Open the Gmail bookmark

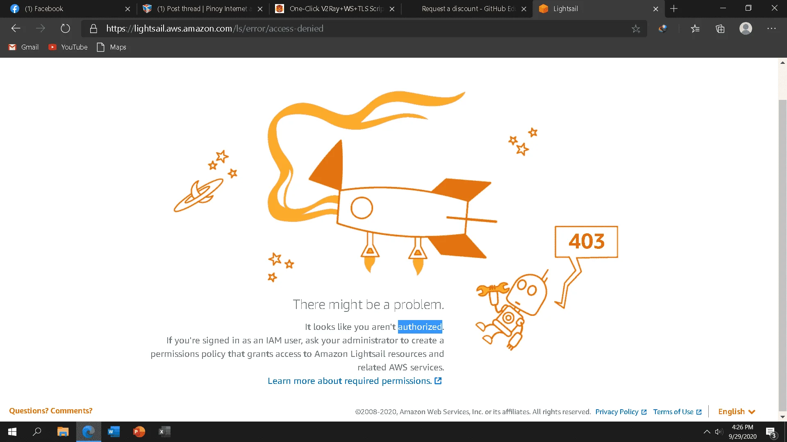[24, 47]
